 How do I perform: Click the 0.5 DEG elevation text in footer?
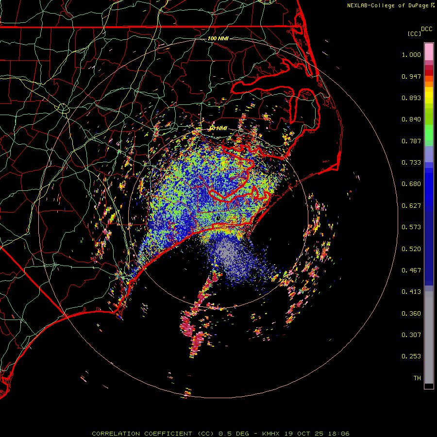234,434
